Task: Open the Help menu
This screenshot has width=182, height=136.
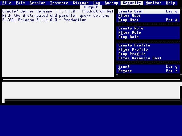Action: 171,3
